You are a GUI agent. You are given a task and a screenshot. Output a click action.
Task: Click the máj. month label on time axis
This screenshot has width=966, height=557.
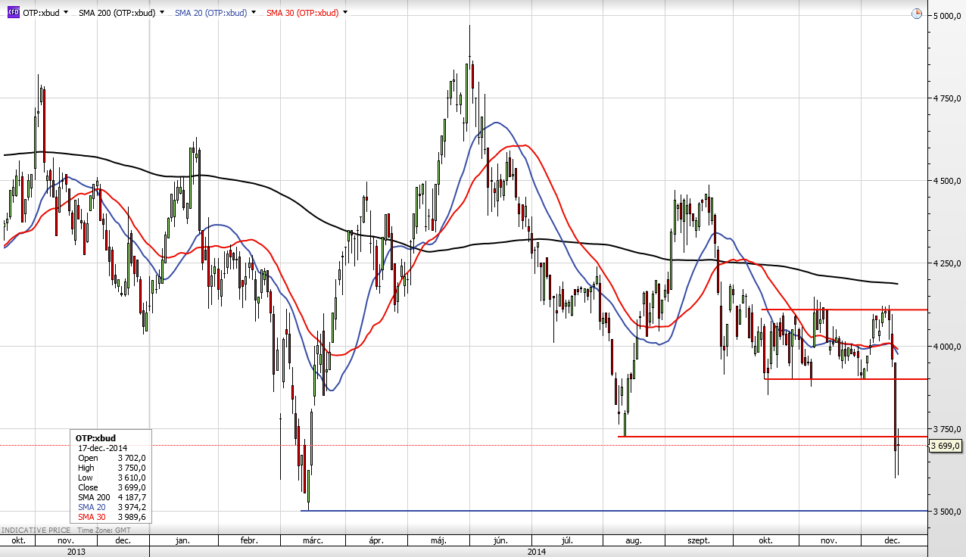click(438, 541)
